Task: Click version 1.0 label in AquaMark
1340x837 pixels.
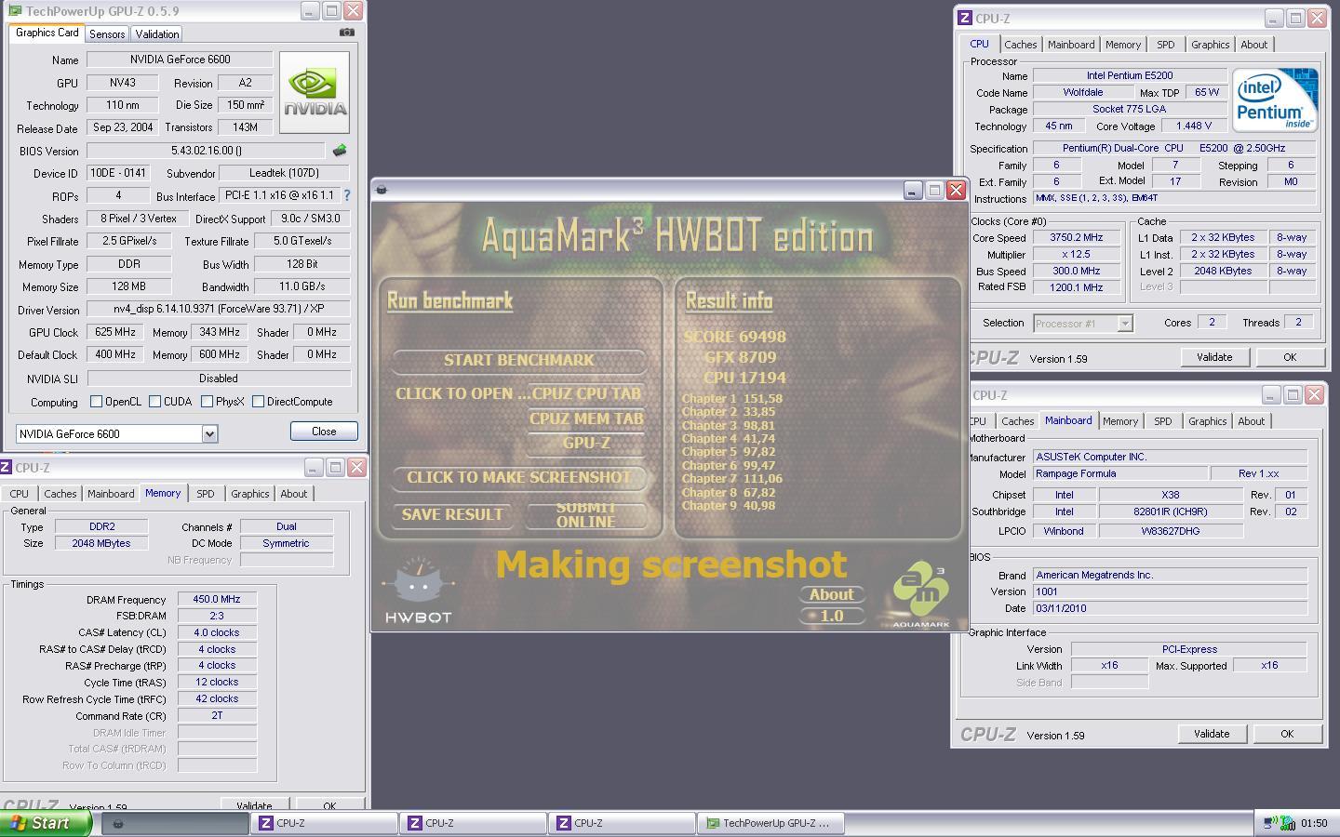Action: [x=831, y=616]
